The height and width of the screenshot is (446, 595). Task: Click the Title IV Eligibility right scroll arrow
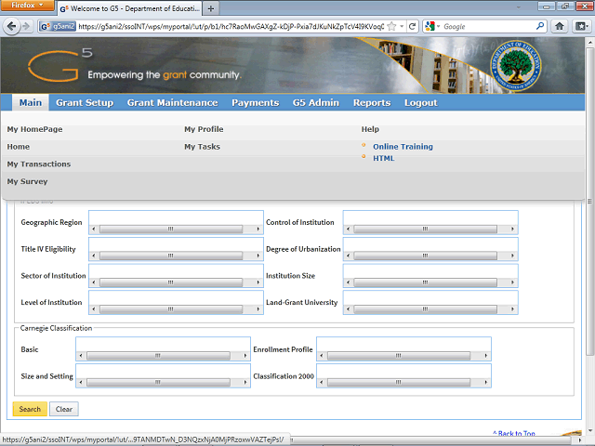coord(258,256)
